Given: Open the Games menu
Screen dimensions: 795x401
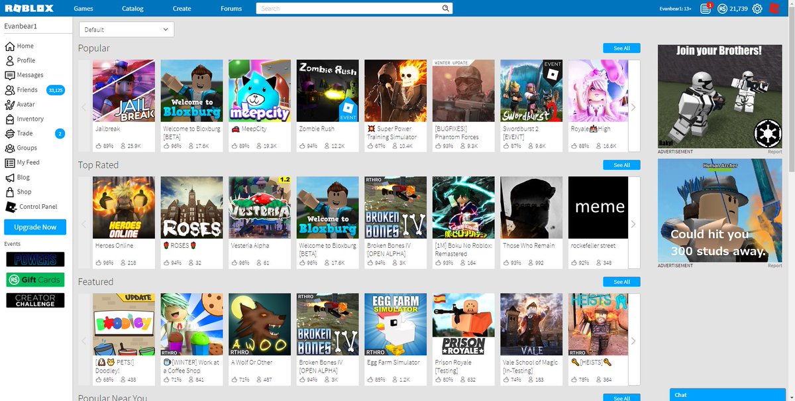Looking at the screenshot, I should pyautogui.click(x=83, y=9).
